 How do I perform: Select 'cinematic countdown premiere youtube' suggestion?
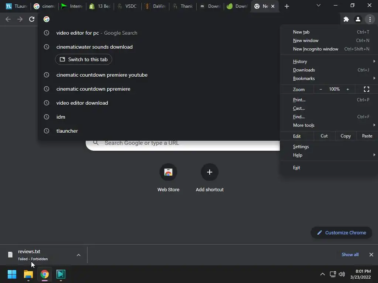(159, 75)
